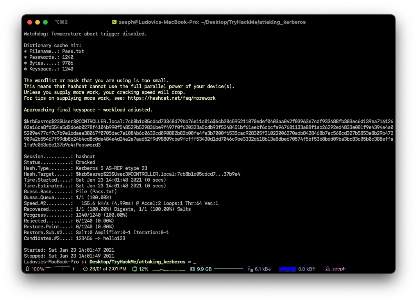Click the network icon beside 6.1 kB
This screenshot has height=302, width=417.
250,269
